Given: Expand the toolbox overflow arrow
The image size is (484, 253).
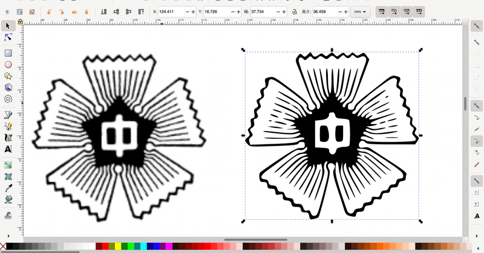Looking at the screenshot, I should [x=8, y=236].
